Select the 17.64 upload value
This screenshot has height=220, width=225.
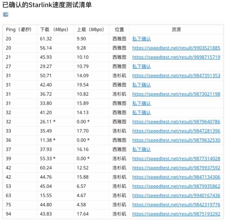(83, 214)
